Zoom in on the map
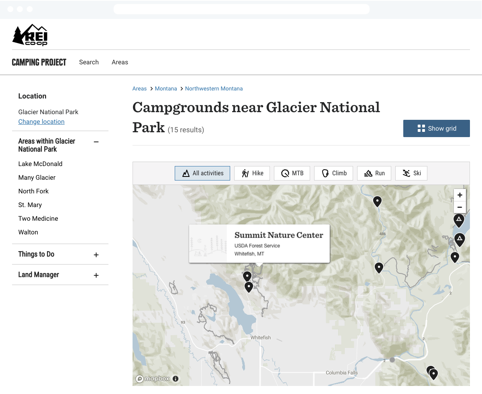The height and width of the screenshot is (394, 482). [460, 195]
